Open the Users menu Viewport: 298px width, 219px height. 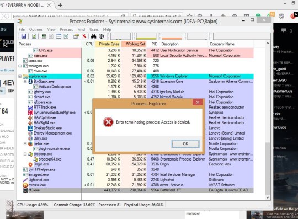coord(94,29)
